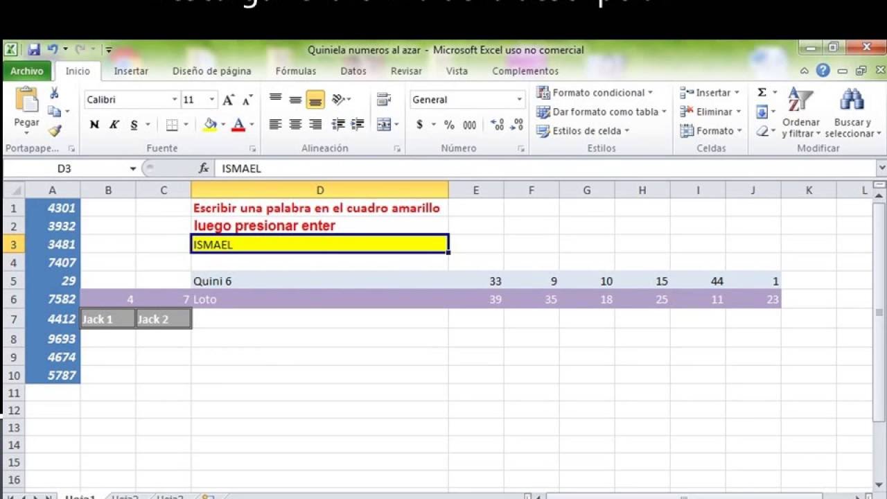This screenshot has height=499, width=887.
Task: Toggle Bold N formatting
Action: coord(94,125)
